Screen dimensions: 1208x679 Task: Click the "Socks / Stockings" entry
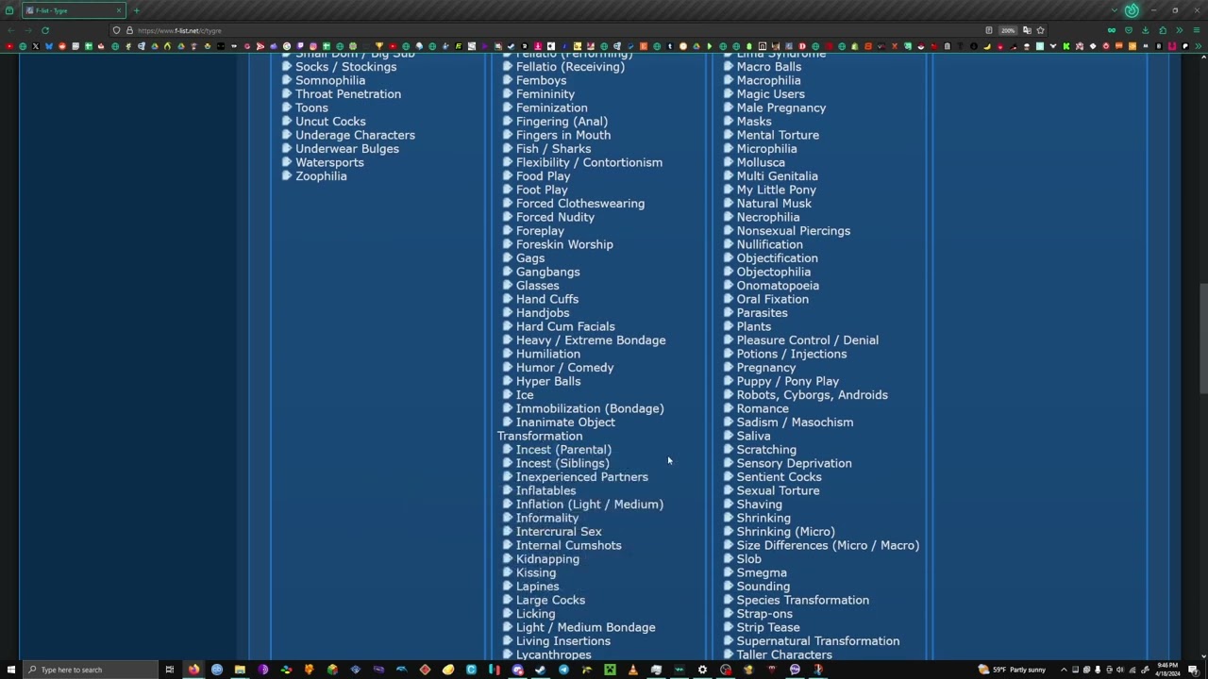(x=345, y=67)
